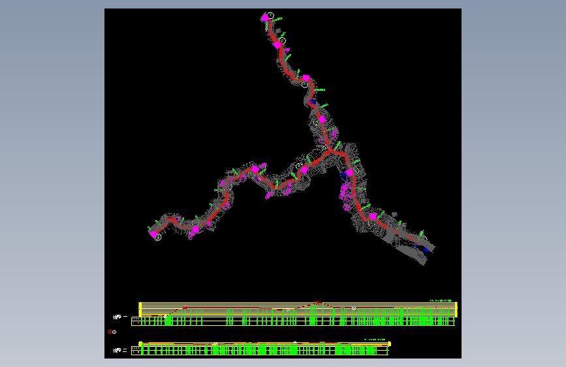Click the 纵断 二 profile label
Screen dimensions: 566x367
coord(120,351)
